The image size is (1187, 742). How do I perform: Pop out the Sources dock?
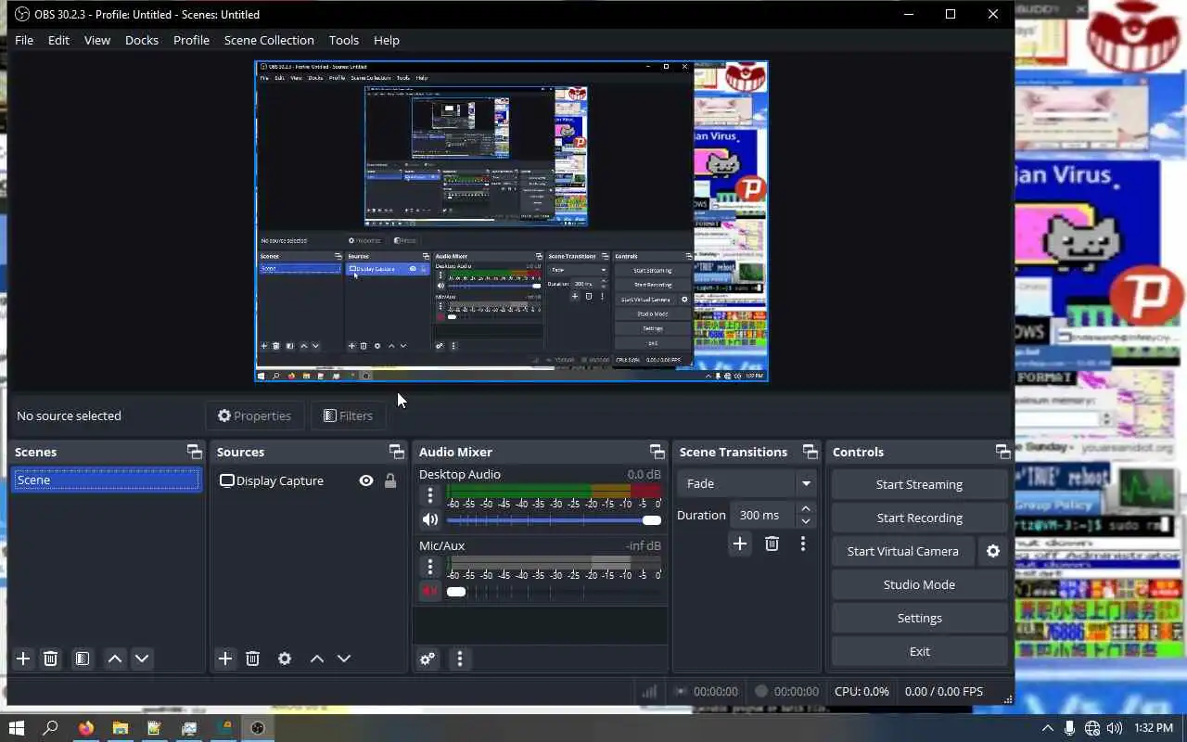397,452
